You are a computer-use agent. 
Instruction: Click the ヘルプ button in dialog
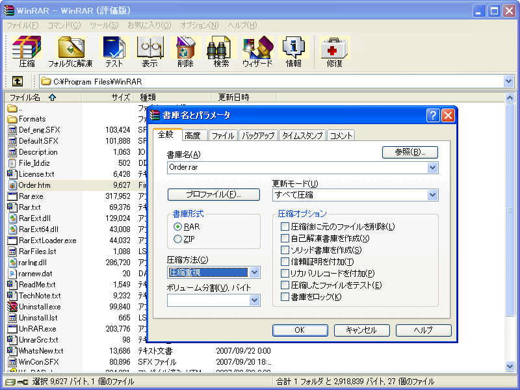click(424, 330)
